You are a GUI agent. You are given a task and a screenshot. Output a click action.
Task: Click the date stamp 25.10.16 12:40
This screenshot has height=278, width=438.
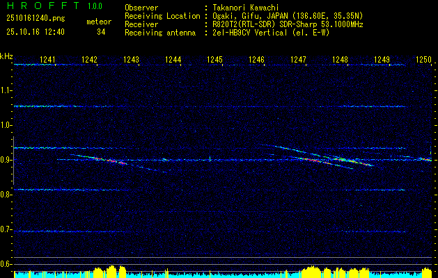(x=36, y=32)
